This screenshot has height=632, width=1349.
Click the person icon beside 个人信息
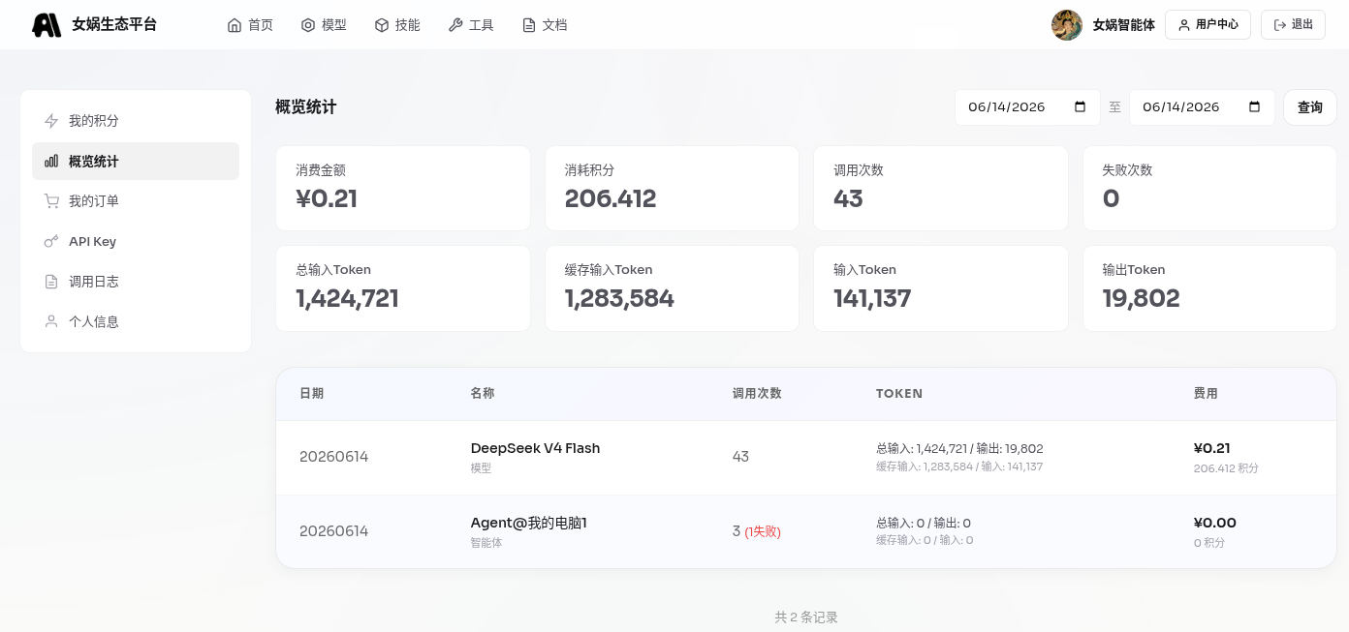(x=51, y=321)
